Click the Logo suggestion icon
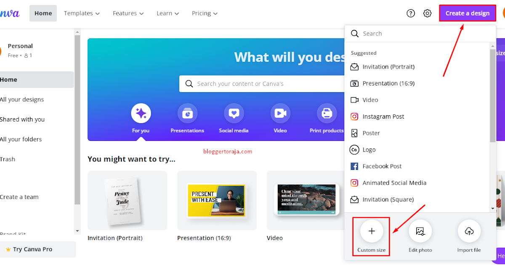The height and width of the screenshot is (265, 505). pos(355,150)
